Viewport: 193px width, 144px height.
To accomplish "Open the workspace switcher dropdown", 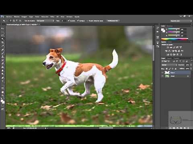I will click(x=181, y=21).
